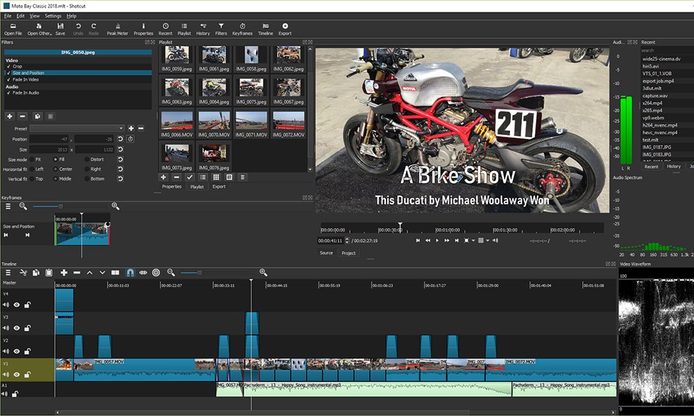The height and width of the screenshot is (416, 694).
Task: Open the File menu
Action: 8,16
